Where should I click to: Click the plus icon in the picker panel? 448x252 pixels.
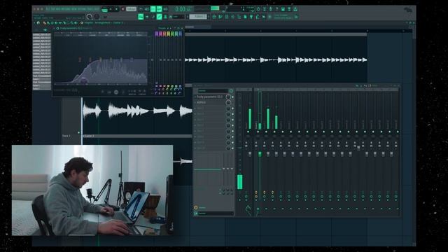pyautogui.click(x=45, y=29)
